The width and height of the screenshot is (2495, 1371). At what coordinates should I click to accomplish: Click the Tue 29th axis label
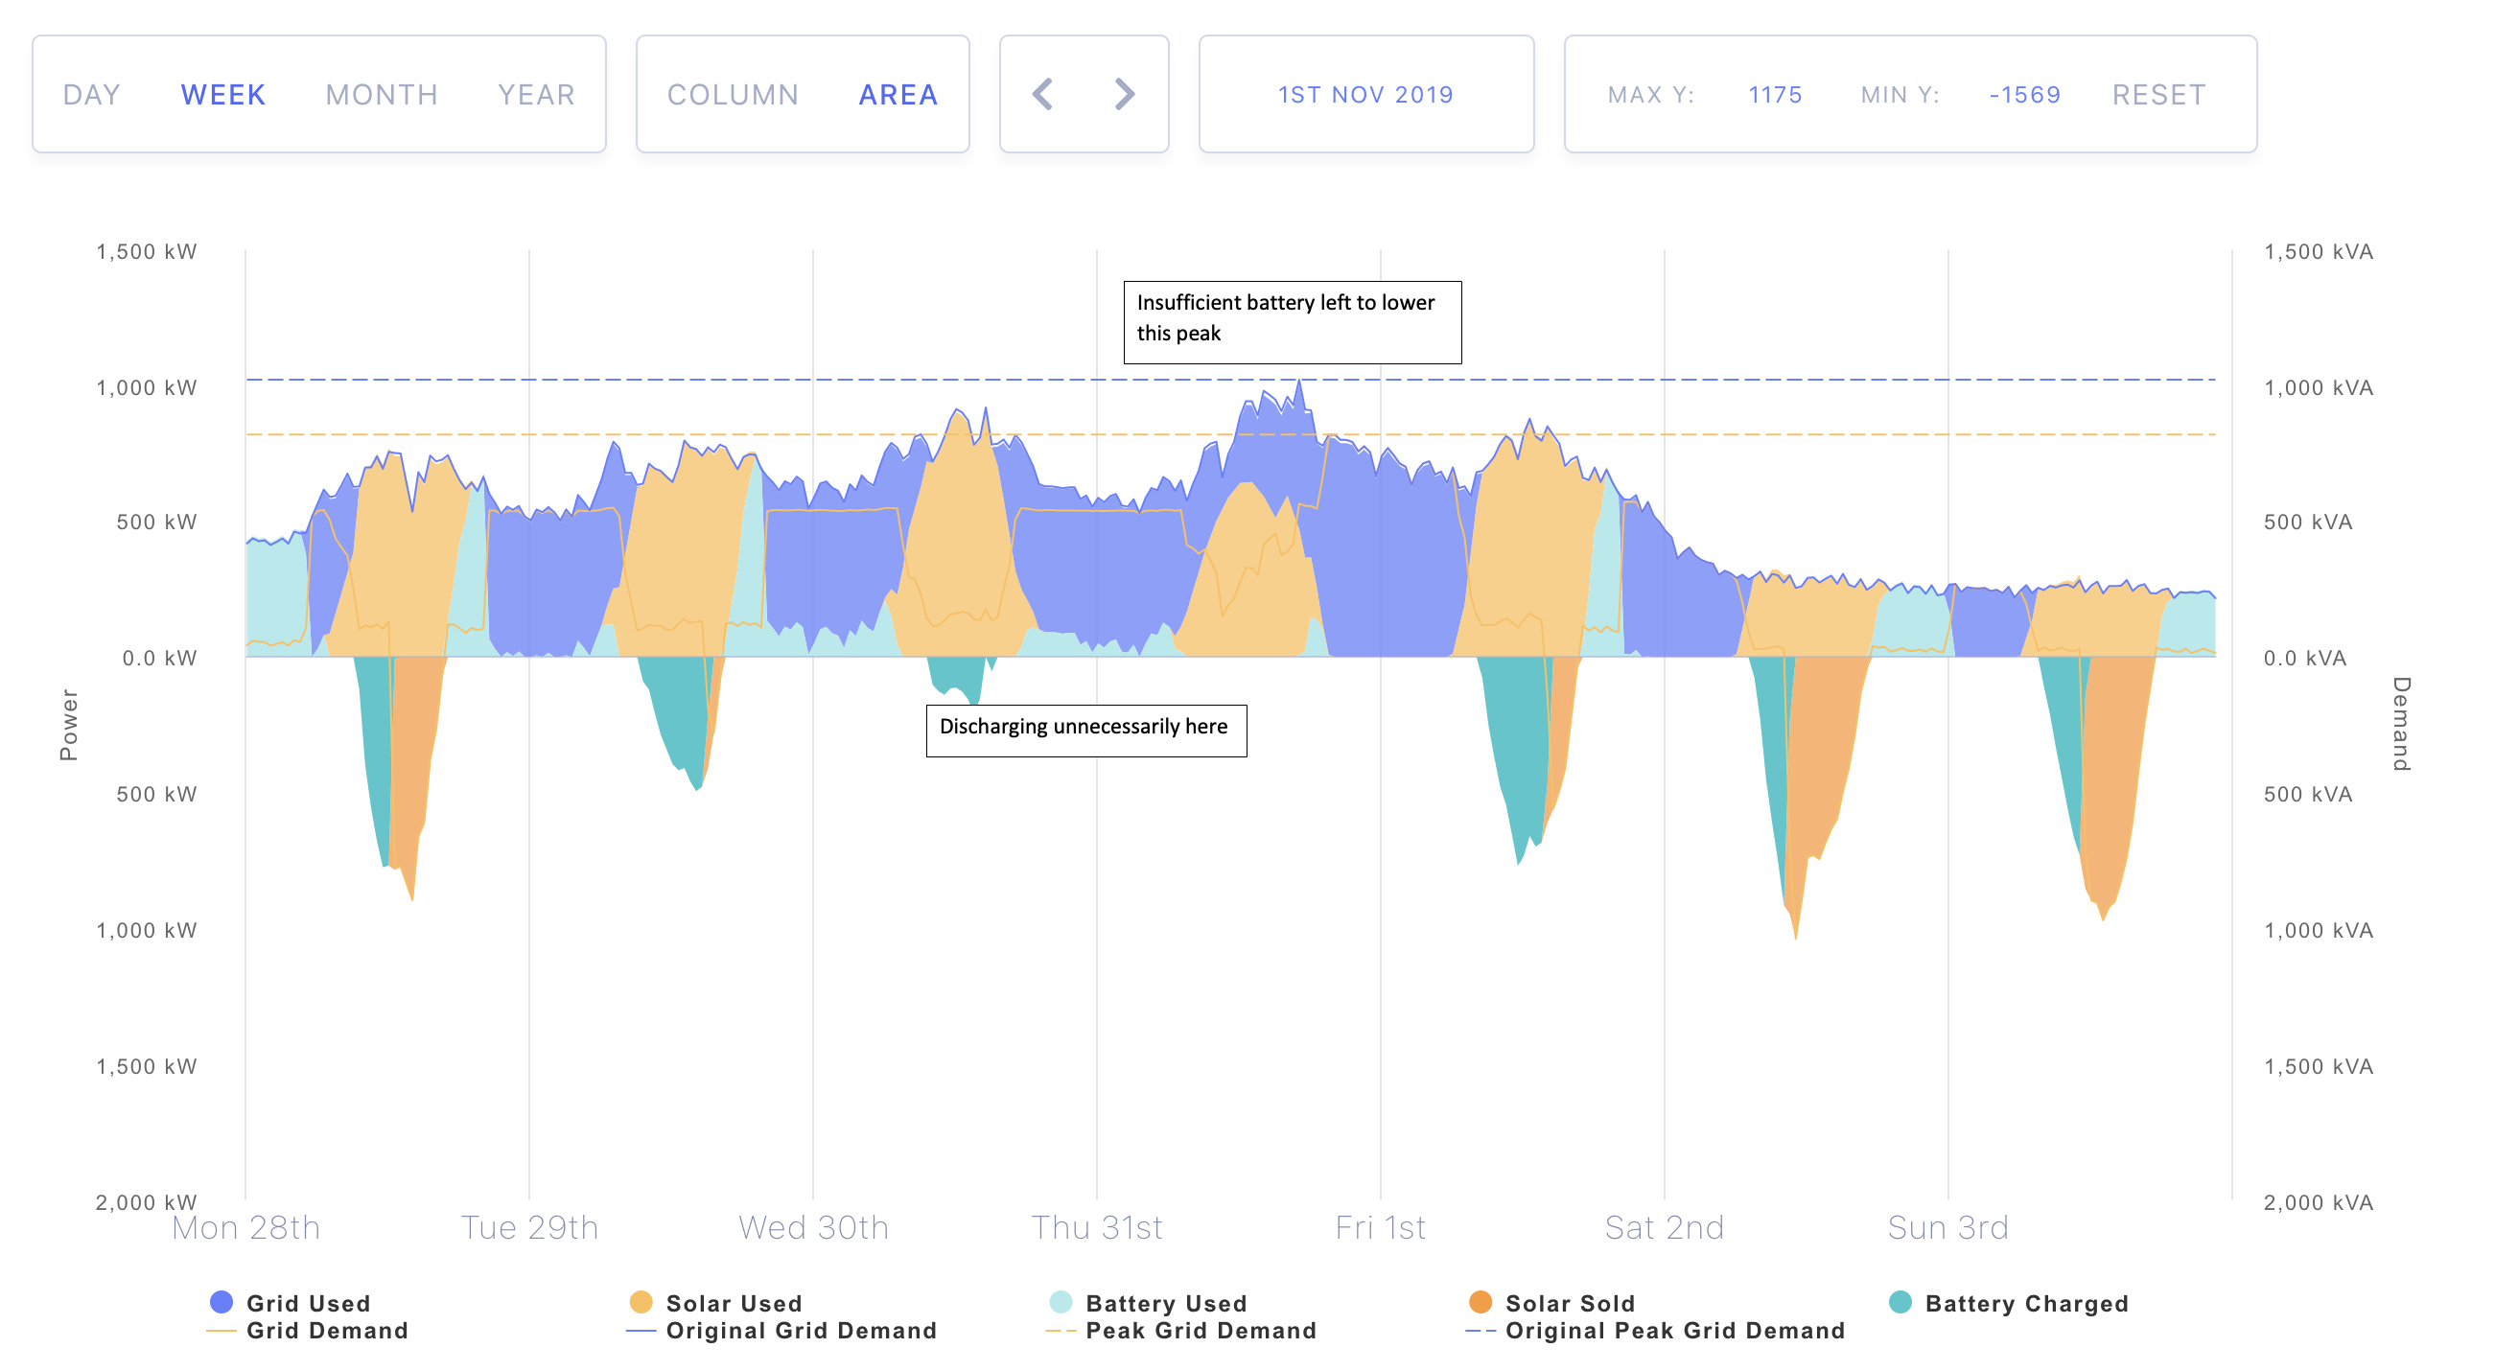tap(530, 1227)
